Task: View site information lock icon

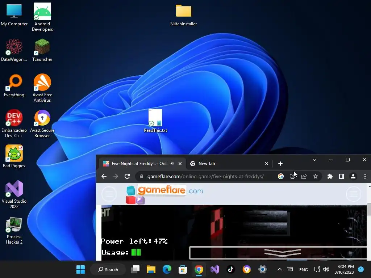Action: [142, 176]
